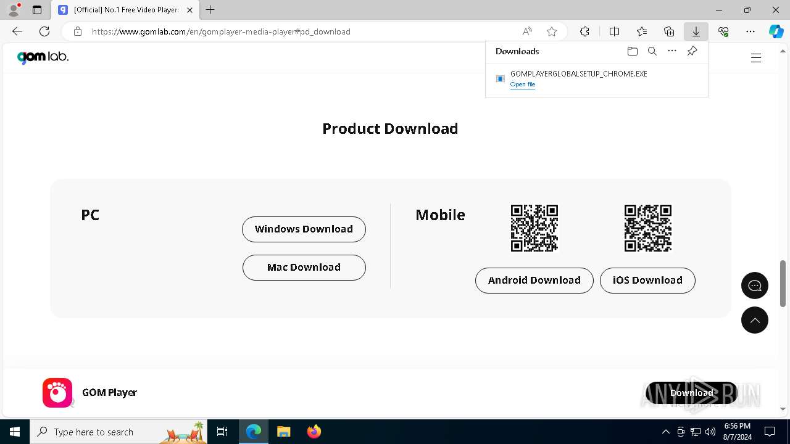Open the notification center
The width and height of the screenshot is (790, 444).
coord(770,432)
